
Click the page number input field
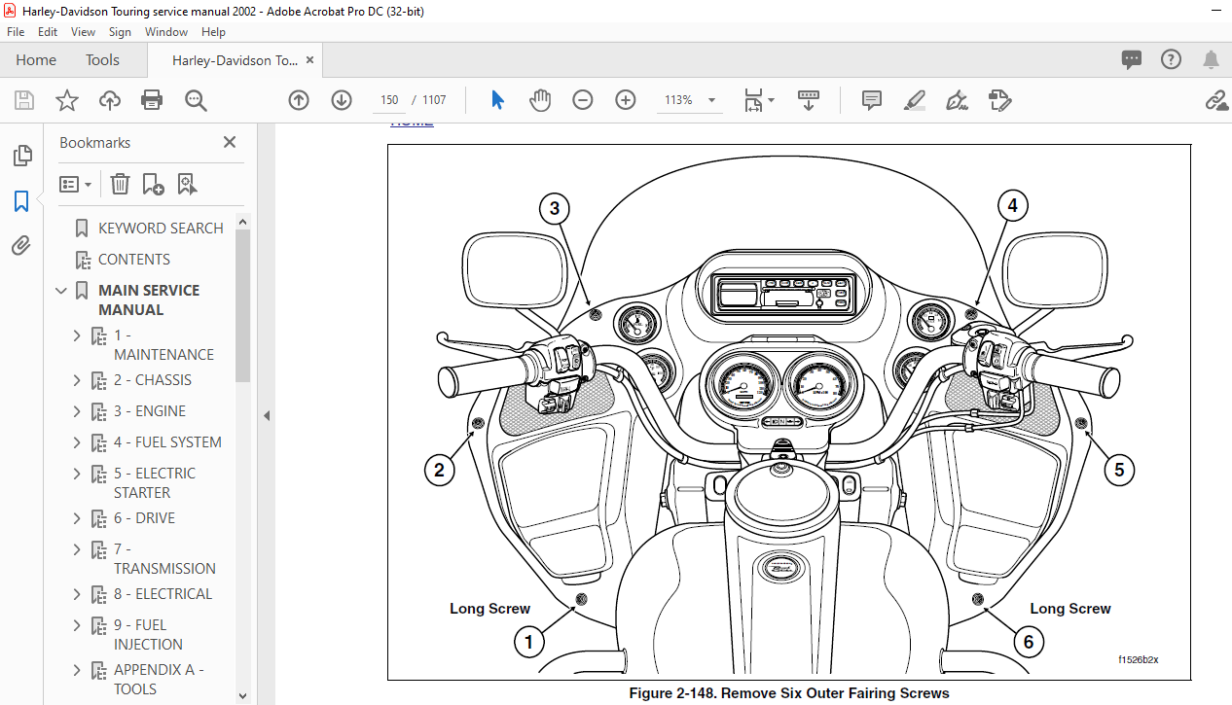pos(389,100)
